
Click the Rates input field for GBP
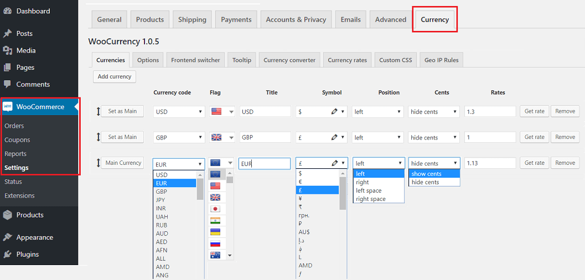coord(490,137)
